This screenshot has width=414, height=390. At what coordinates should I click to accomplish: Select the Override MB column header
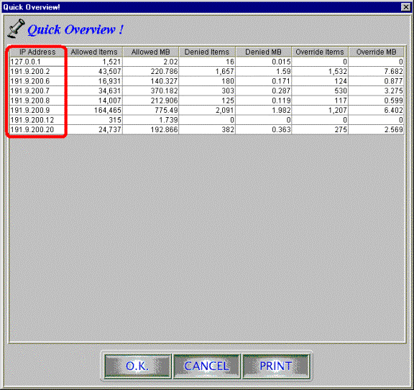point(376,52)
